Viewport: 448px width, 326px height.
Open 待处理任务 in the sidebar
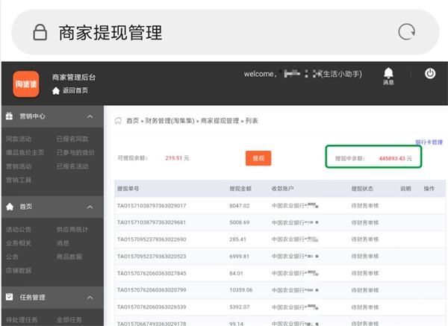coord(22,319)
